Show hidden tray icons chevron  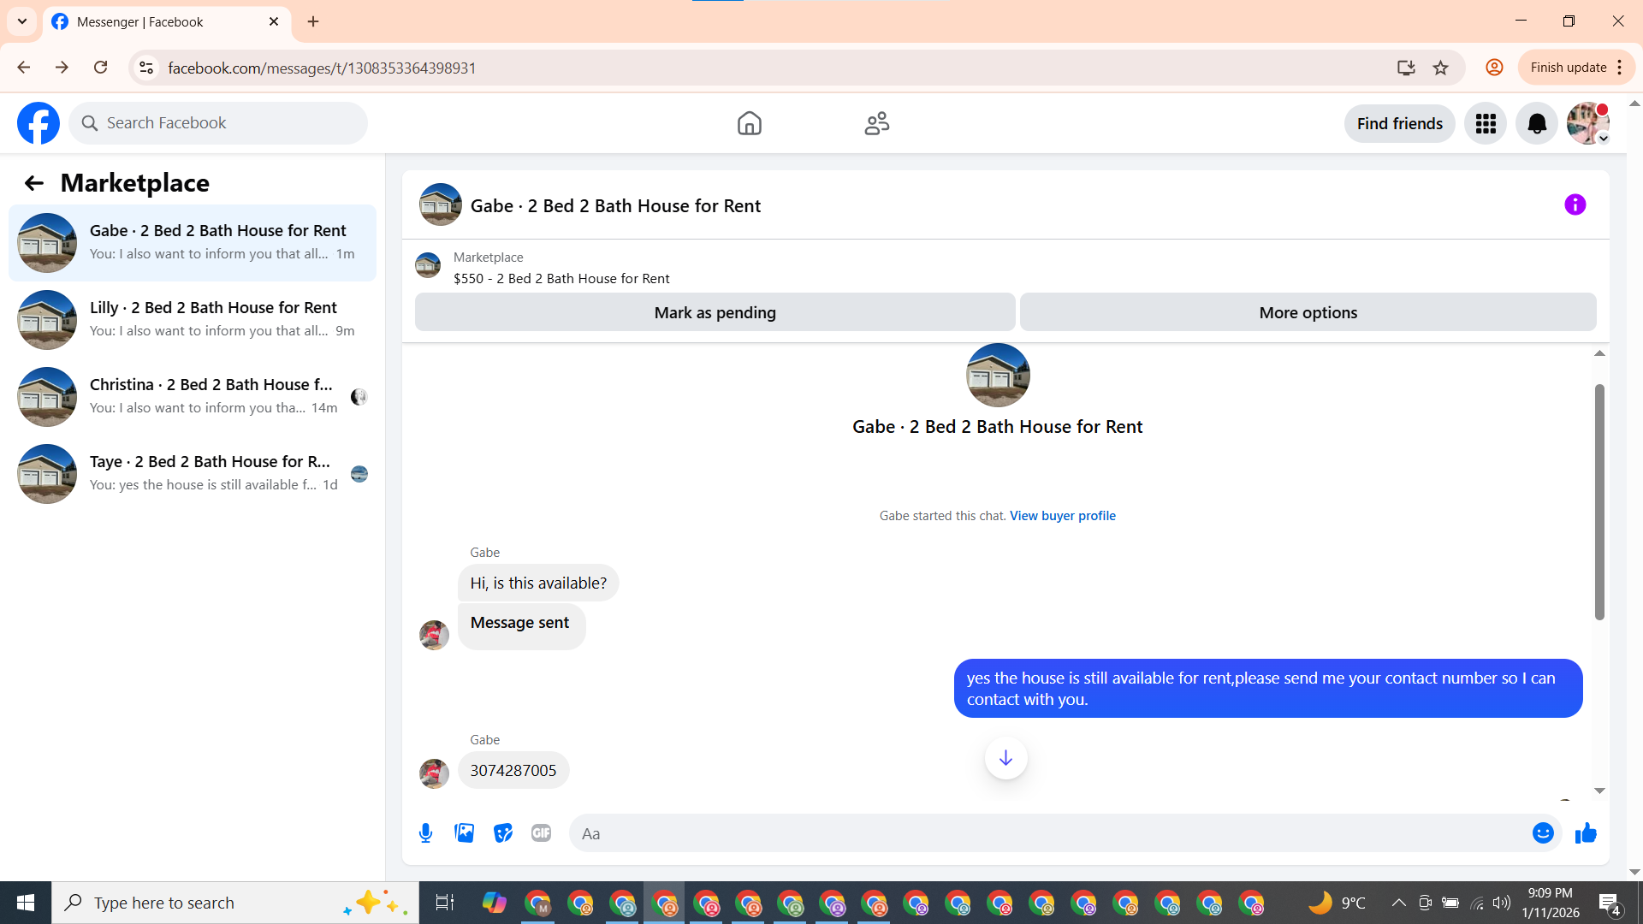1398,903
